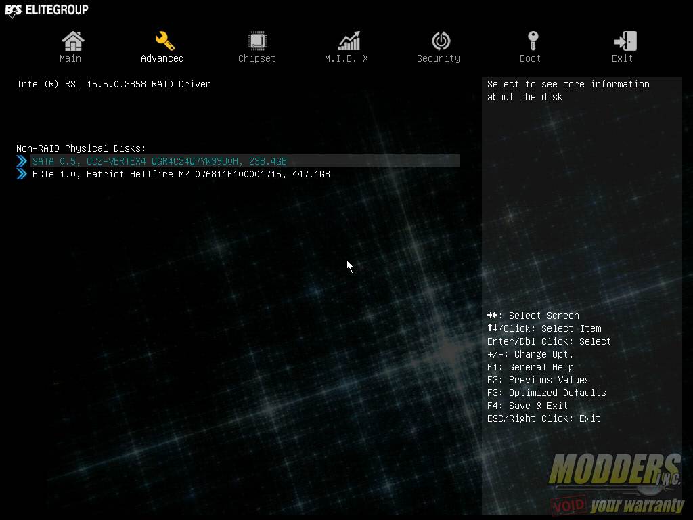Click the 'ESC/Right Click: Exit' hint
The width and height of the screenshot is (693, 520).
543,418
